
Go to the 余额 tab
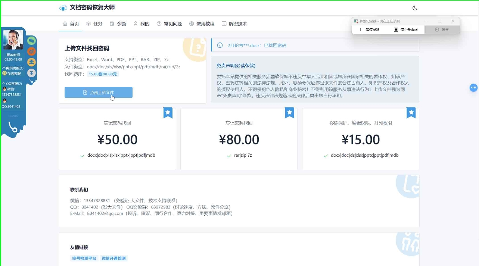click(118, 24)
